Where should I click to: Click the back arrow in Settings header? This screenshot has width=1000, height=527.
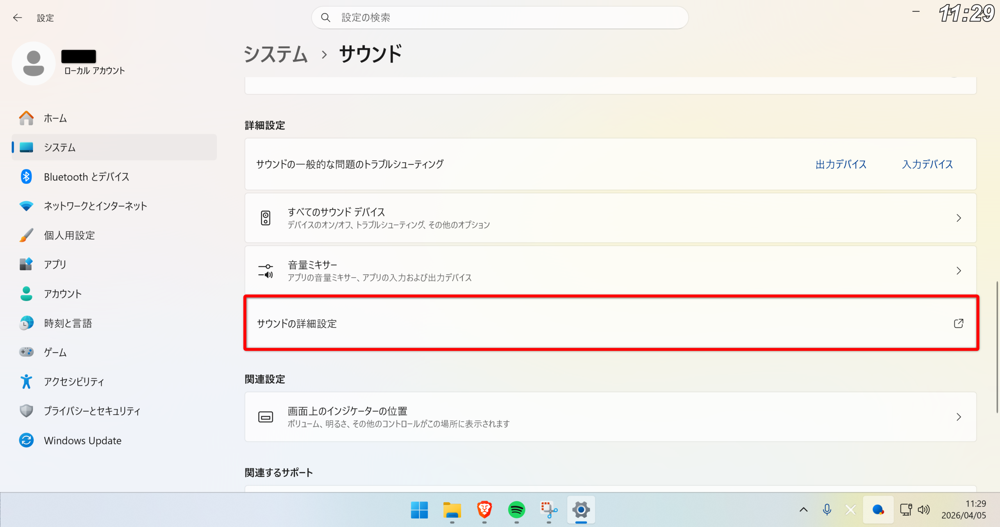[17, 18]
